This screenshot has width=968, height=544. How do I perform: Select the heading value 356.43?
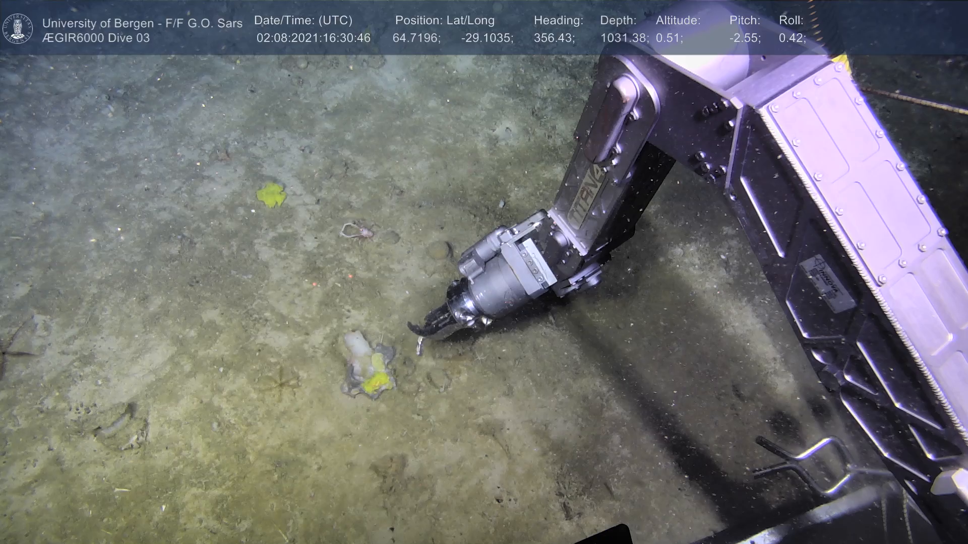click(554, 38)
